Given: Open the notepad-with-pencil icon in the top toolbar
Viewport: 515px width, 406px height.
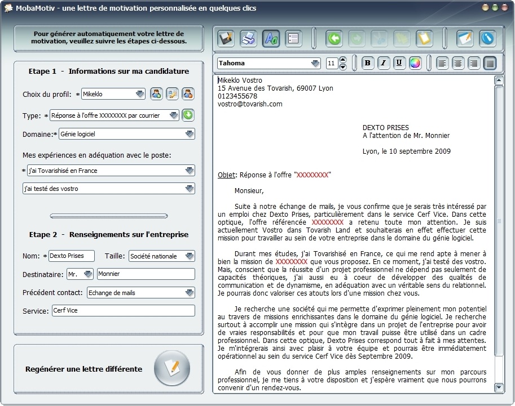Looking at the screenshot, I should pyautogui.click(x=465, y=38).
